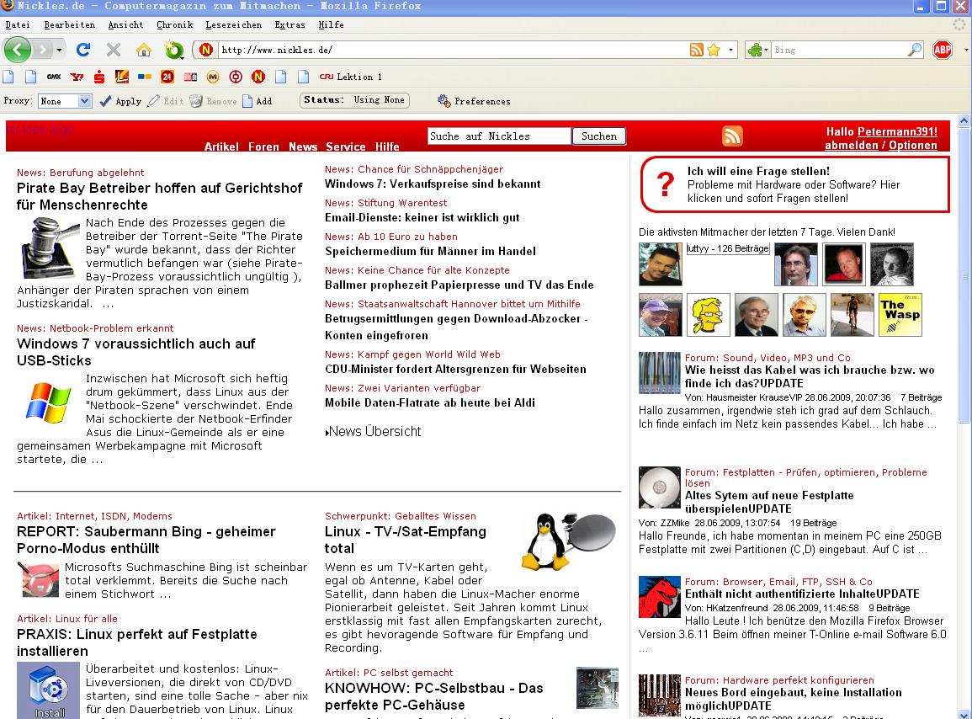Open the orange 24 bookmark icon
The image size is (972, 719).
pos(167,77)
